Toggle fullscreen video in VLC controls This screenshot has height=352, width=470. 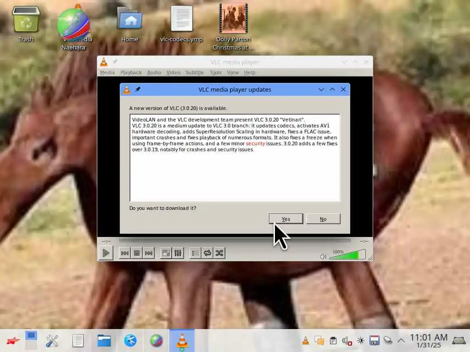click(x=166, y=253)
